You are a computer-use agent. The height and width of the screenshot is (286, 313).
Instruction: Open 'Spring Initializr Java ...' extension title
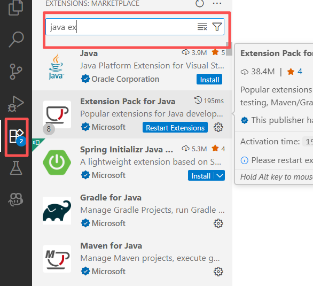[x=127, y=150]
